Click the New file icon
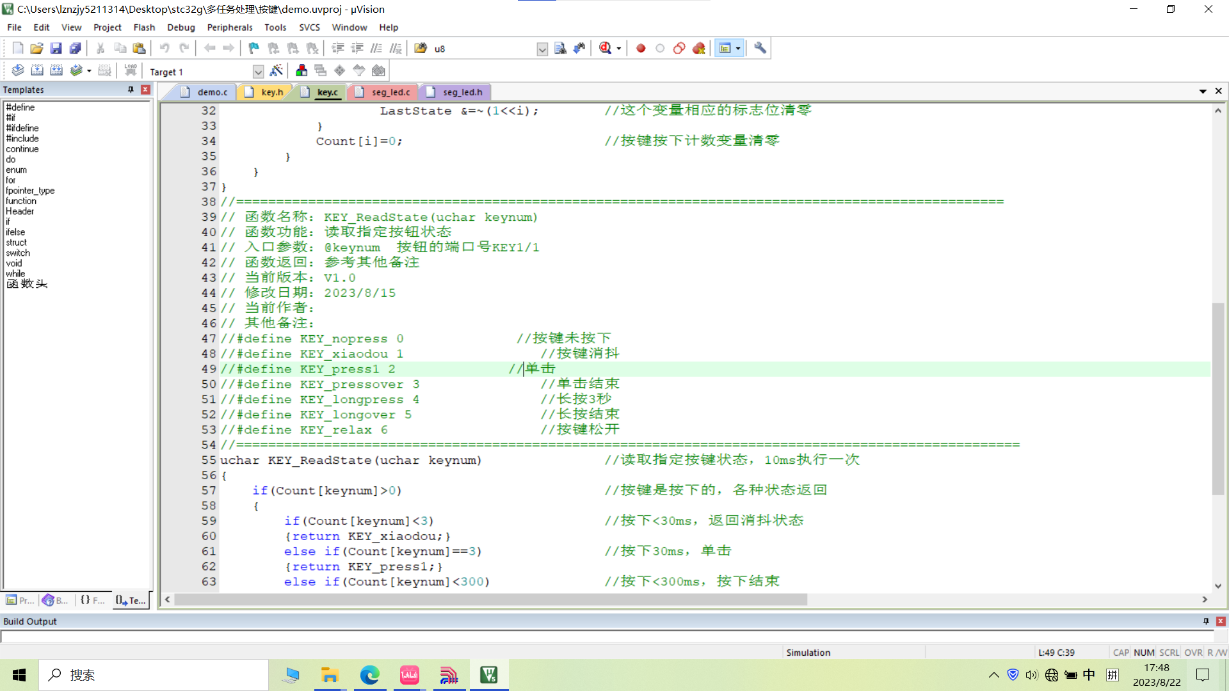This screenshot has height=691, width=1229. (x=18, y=48)
